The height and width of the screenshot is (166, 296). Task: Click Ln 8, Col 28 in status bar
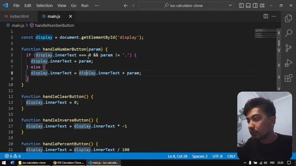point(178,156)
